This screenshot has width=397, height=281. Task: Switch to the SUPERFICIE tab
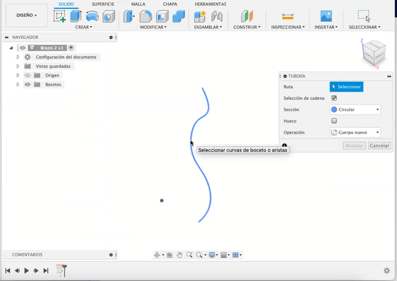coord(103,4)
